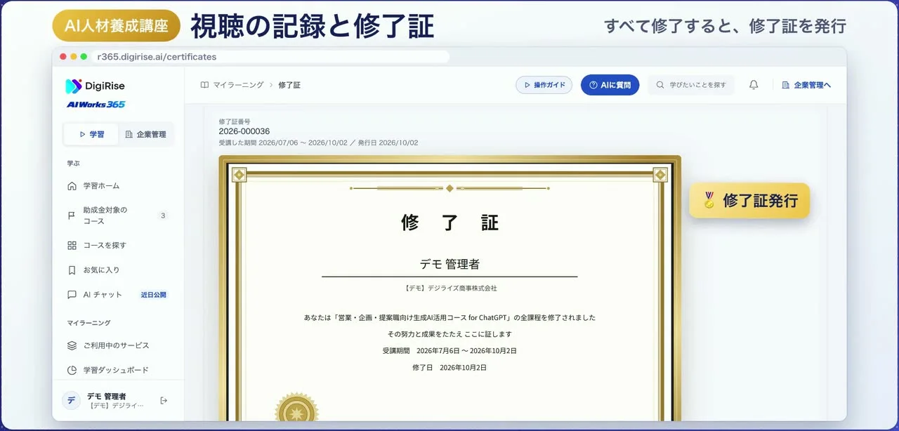Click the logout icon beside デモ 管理者
This screenshot has width=899, height=431.
164,400
